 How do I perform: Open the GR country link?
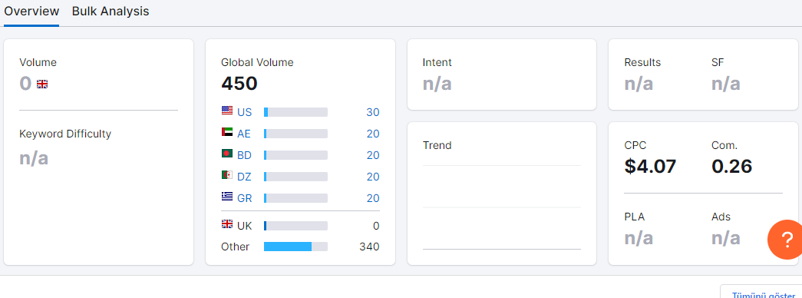(245, 198)
